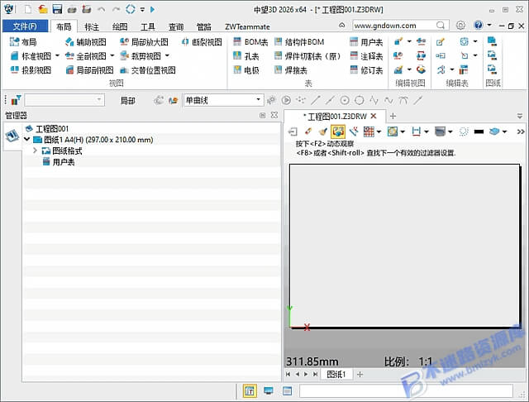529x402 pixels.
Task: Add a new document tab with plus
Action: [x=393, y=116]
